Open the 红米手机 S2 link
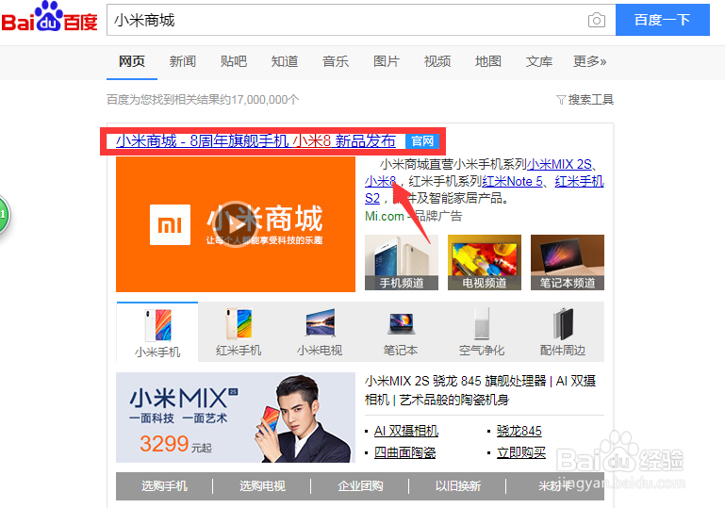Viewport: 725px width, 508px height. 579,181
